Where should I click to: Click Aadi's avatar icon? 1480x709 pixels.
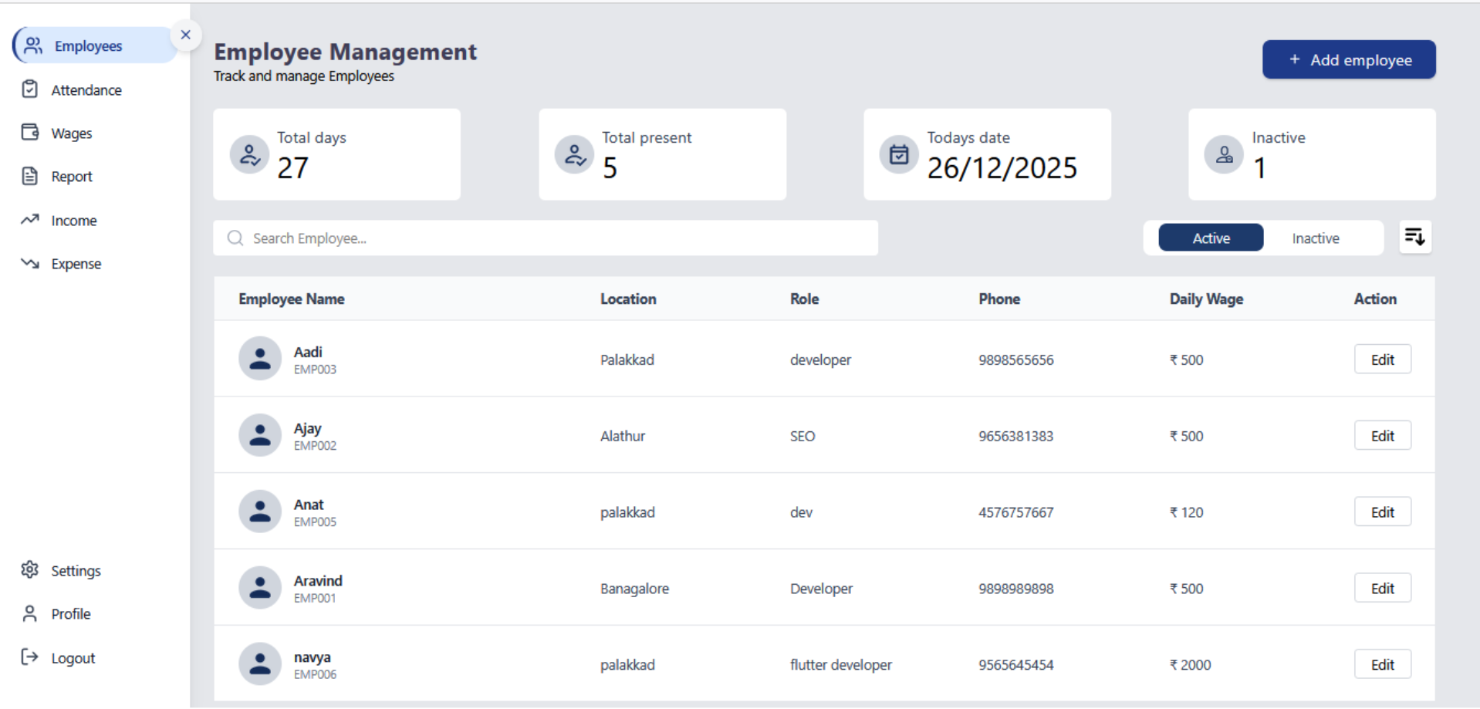click(x=260, y=359)
